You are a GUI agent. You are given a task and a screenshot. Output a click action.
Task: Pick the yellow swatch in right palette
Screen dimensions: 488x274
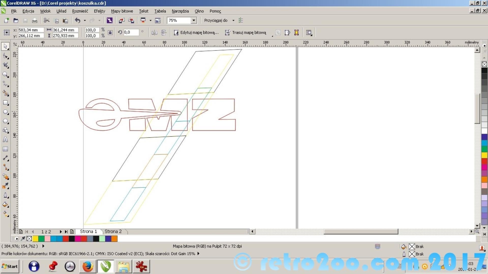pyautogui.click(x=484, y=155)
